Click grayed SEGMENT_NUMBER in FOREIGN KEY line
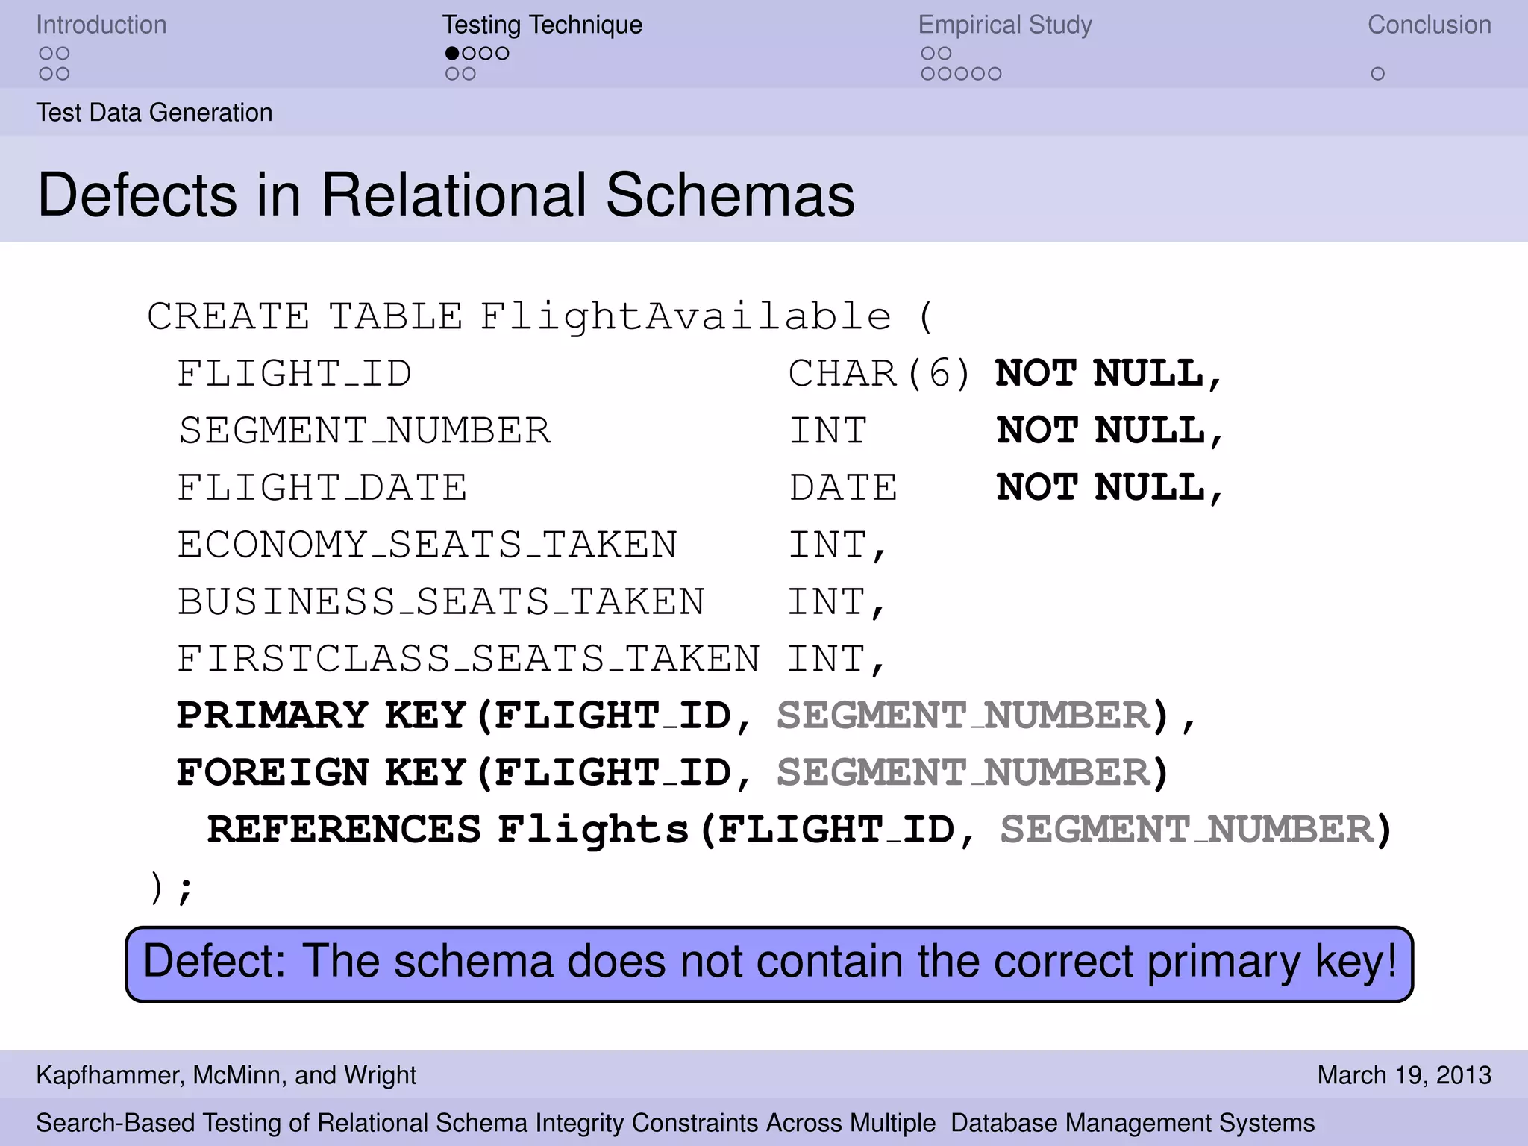The image size is (1528, 1146). tap(964, 773)
